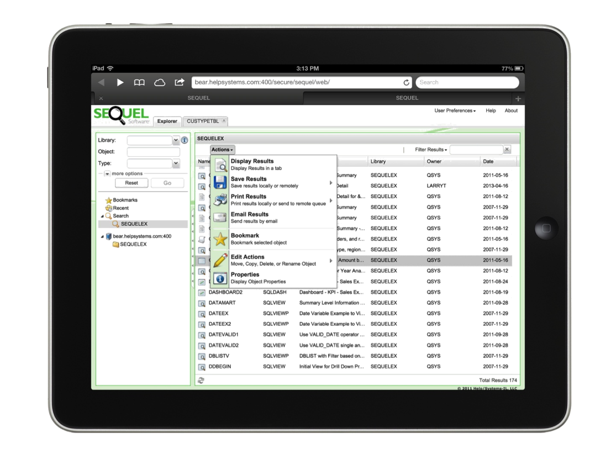Click into the Filter Results text box
611x454 pixels.
pos(476,149)
